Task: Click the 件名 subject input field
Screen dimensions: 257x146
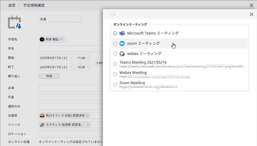Action: coord(71,49)
